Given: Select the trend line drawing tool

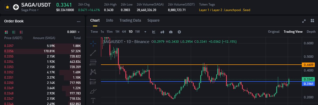Looking at the screenshot, I should [x=93, y=53].
